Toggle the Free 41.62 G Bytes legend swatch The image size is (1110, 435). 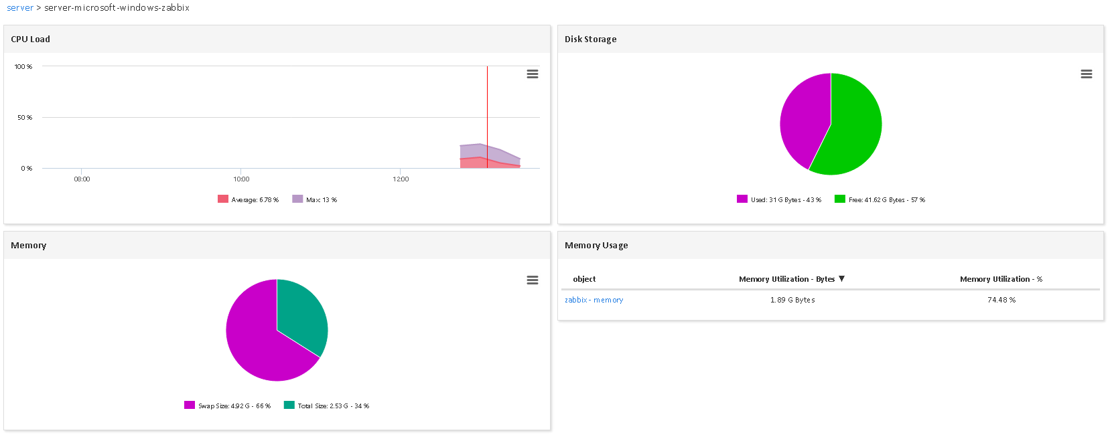click(840, 199)
